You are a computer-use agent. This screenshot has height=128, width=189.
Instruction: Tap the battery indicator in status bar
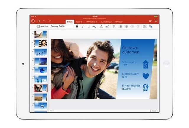(156, 16)
